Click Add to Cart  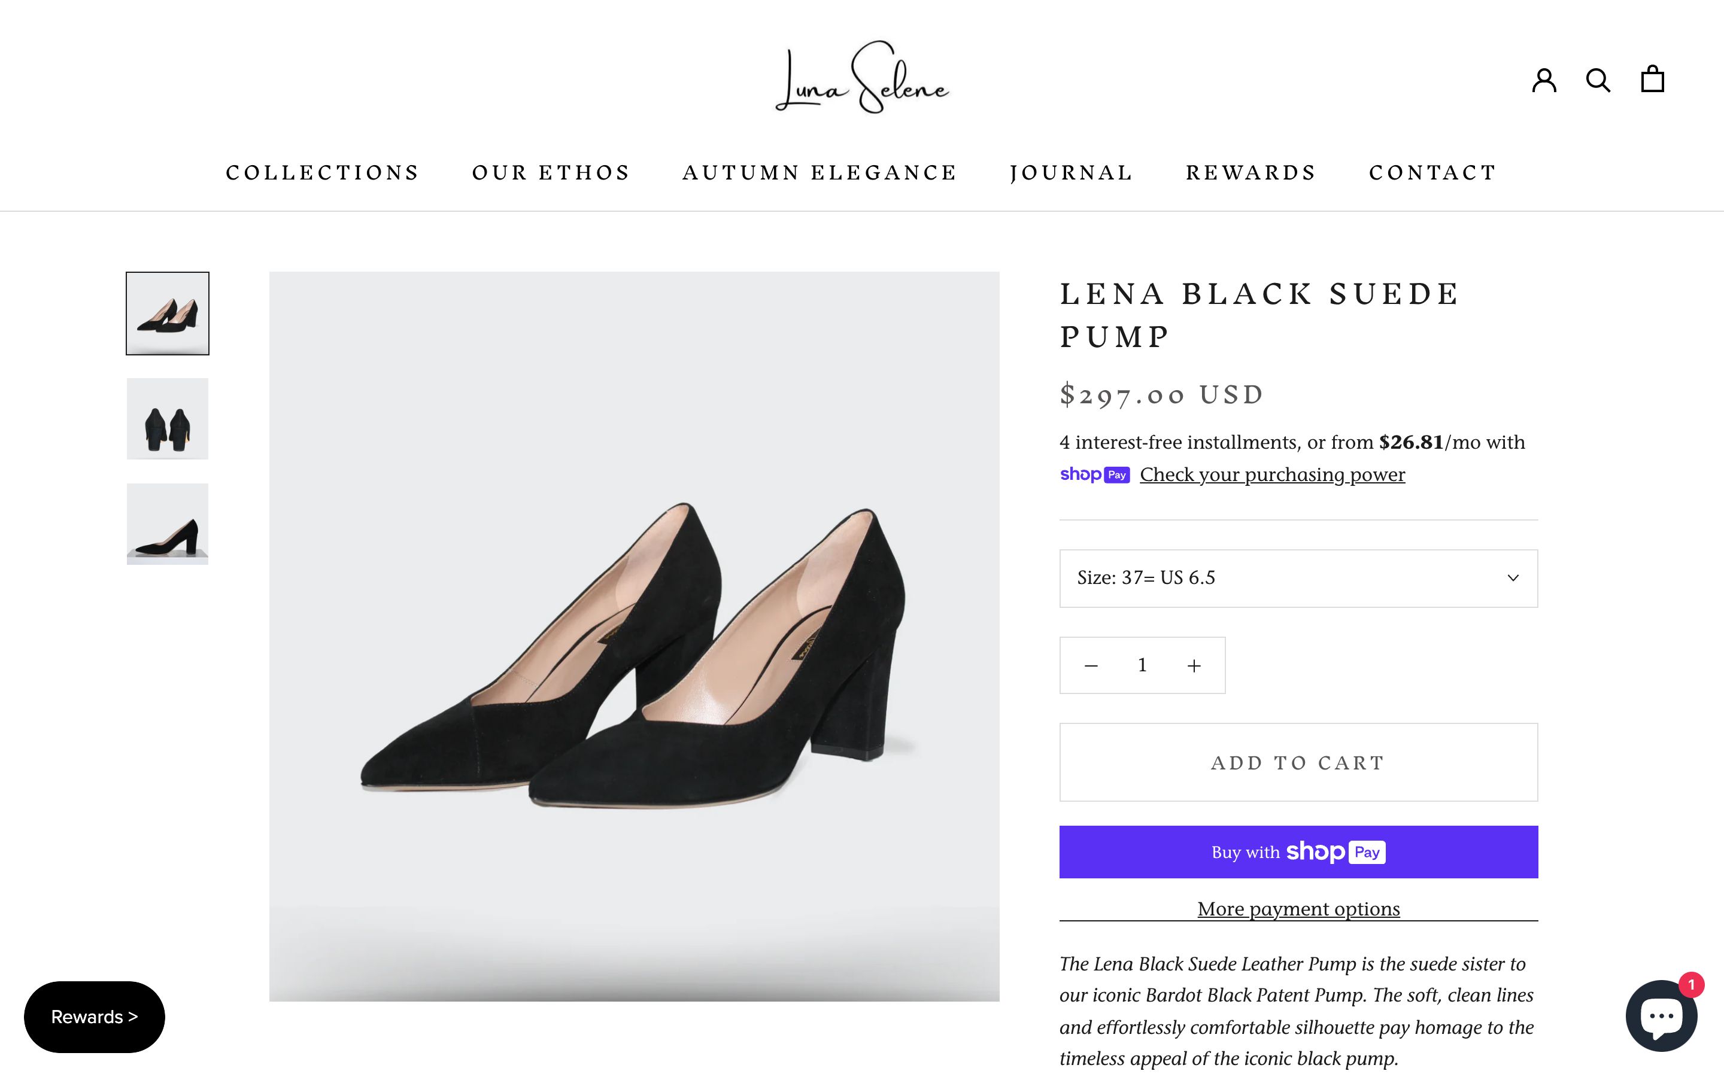(x=1298, y=762)
